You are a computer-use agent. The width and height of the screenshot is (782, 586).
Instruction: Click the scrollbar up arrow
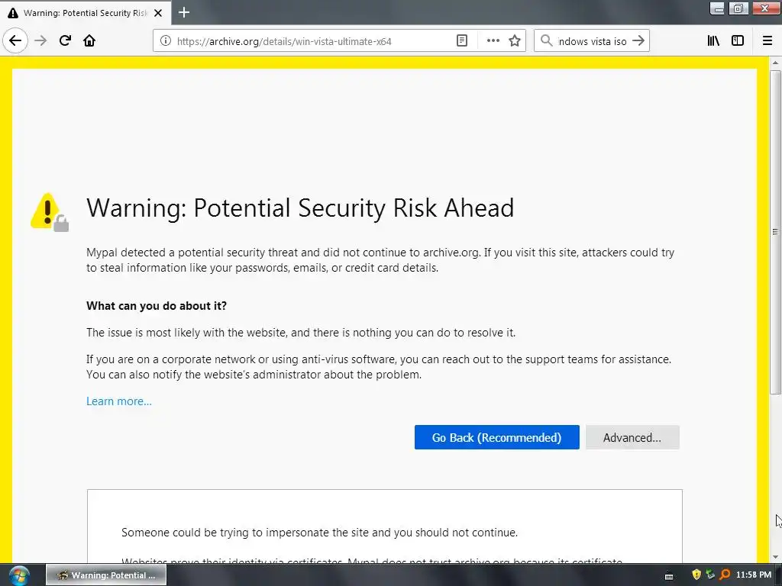775,63
